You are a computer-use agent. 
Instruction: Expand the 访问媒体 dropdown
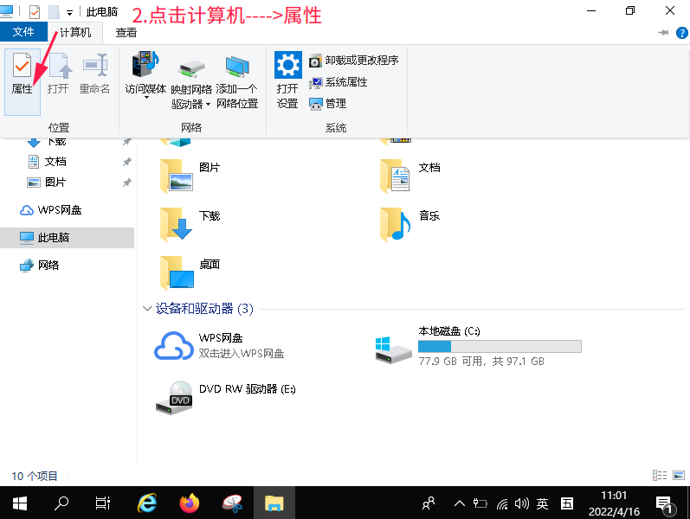click(x=145, y=98)
